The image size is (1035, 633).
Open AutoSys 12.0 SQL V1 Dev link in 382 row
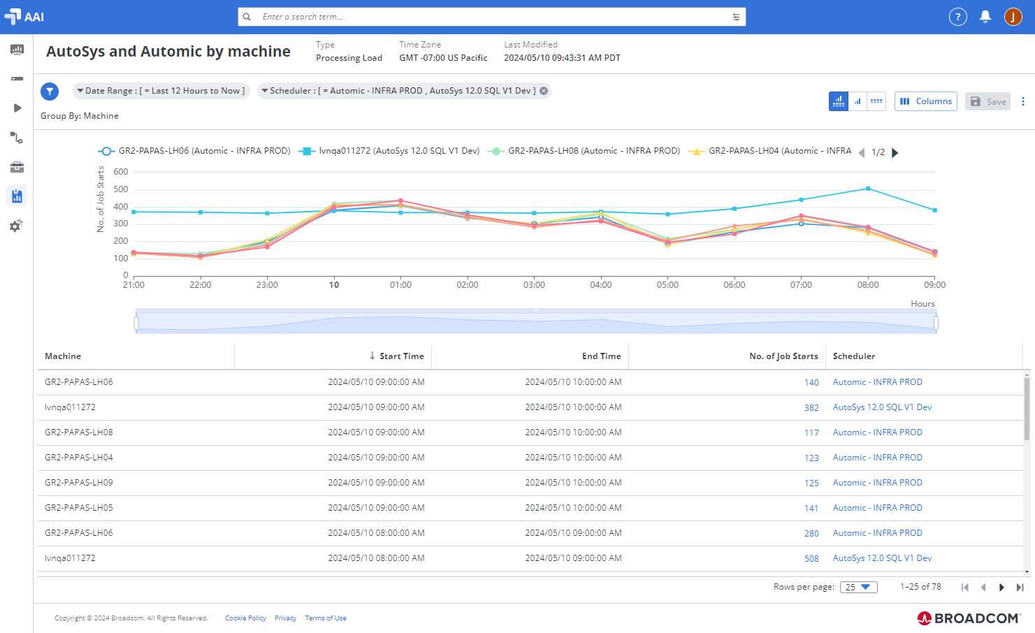[x=882, y=407]
